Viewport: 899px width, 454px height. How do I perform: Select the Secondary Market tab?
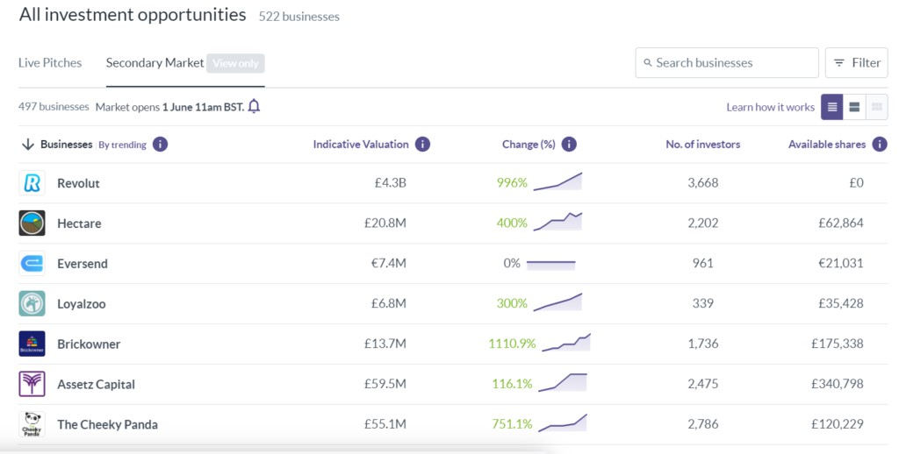[x=155, y=63]
